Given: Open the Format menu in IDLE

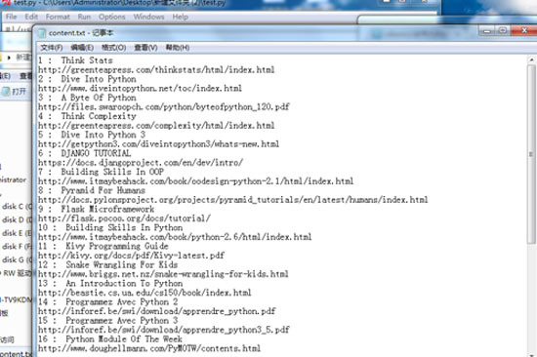Looking at the screenshot, I should (58, 17).
